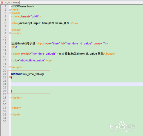
Task: Click line number 1 in the margin
Action: tap(5, 6)
